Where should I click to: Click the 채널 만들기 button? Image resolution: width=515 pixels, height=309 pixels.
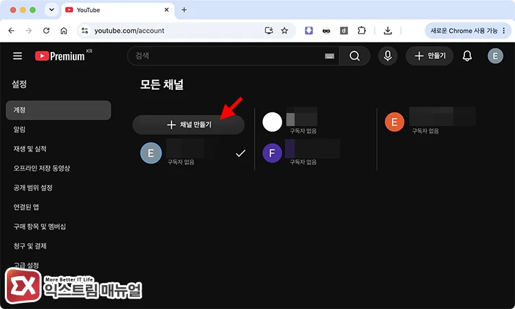click(189, 125)
